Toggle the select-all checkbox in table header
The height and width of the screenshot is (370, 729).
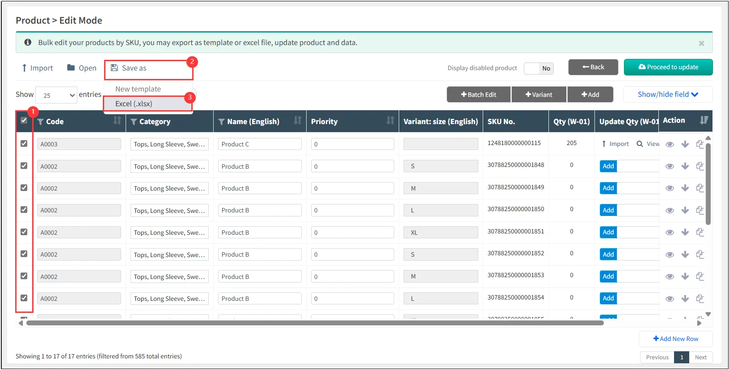pyautogui.click(x=24, y=120)
